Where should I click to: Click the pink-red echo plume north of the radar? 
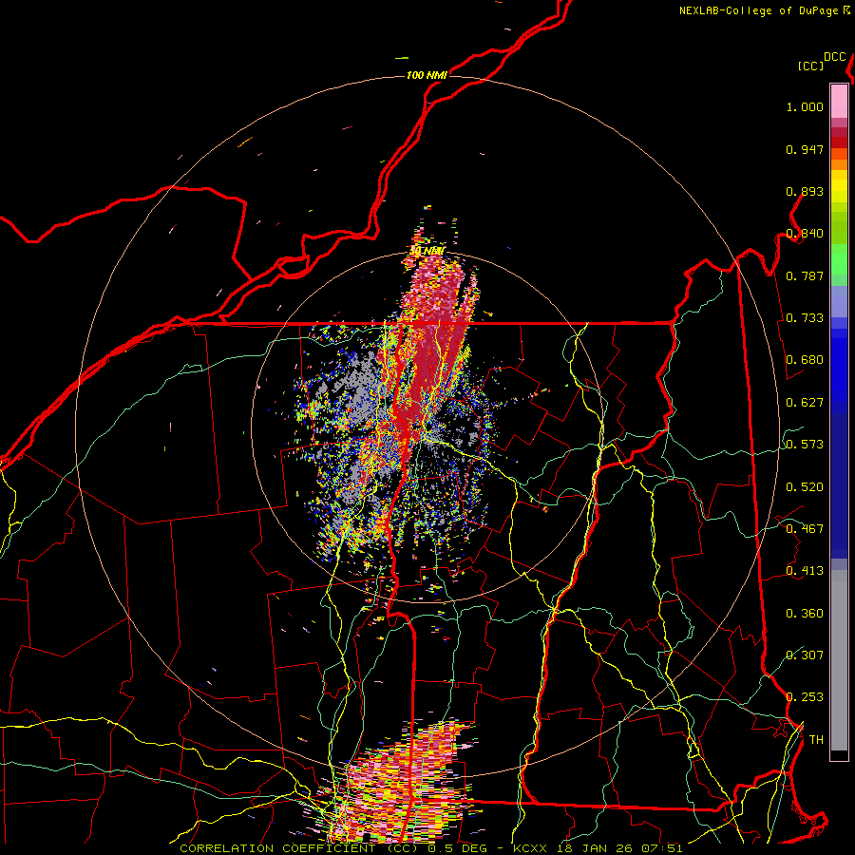tap(433, 338)
